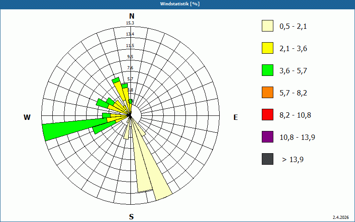Click the E compass label
Screen dimensions: 355x222
236,117
